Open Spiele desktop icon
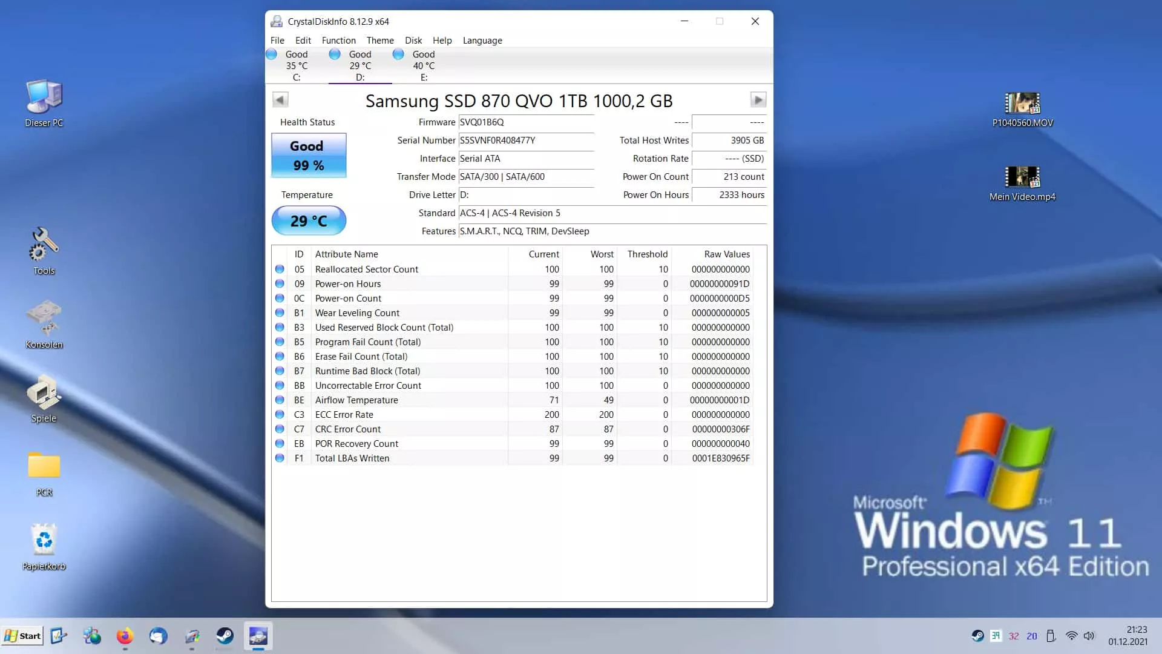This screenshot has width=1162, height=654. click(x=44, y=398)
